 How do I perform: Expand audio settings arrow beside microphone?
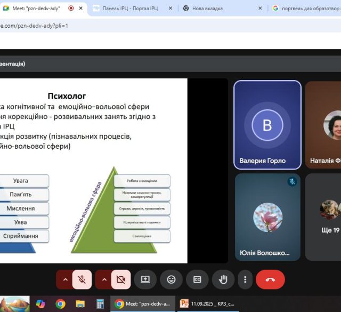[66, 279]
